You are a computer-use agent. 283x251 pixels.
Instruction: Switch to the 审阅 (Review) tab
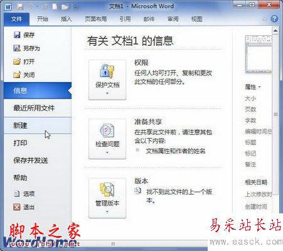coord(173,19)
